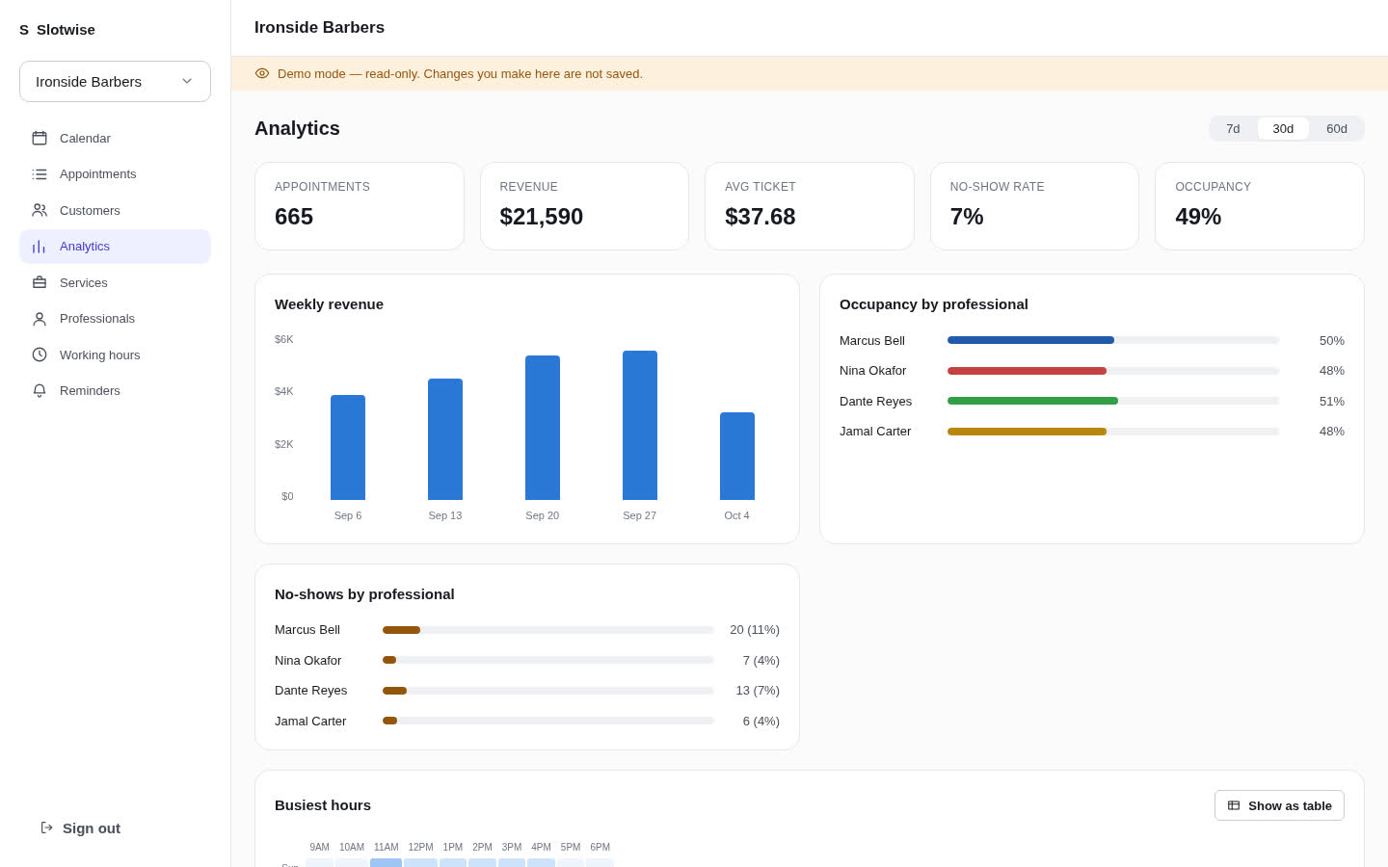Image resolution: width=1388 pixels, height=867 pixels.
Task: Open the Reminders page link
Action: [x=115, y=391]
